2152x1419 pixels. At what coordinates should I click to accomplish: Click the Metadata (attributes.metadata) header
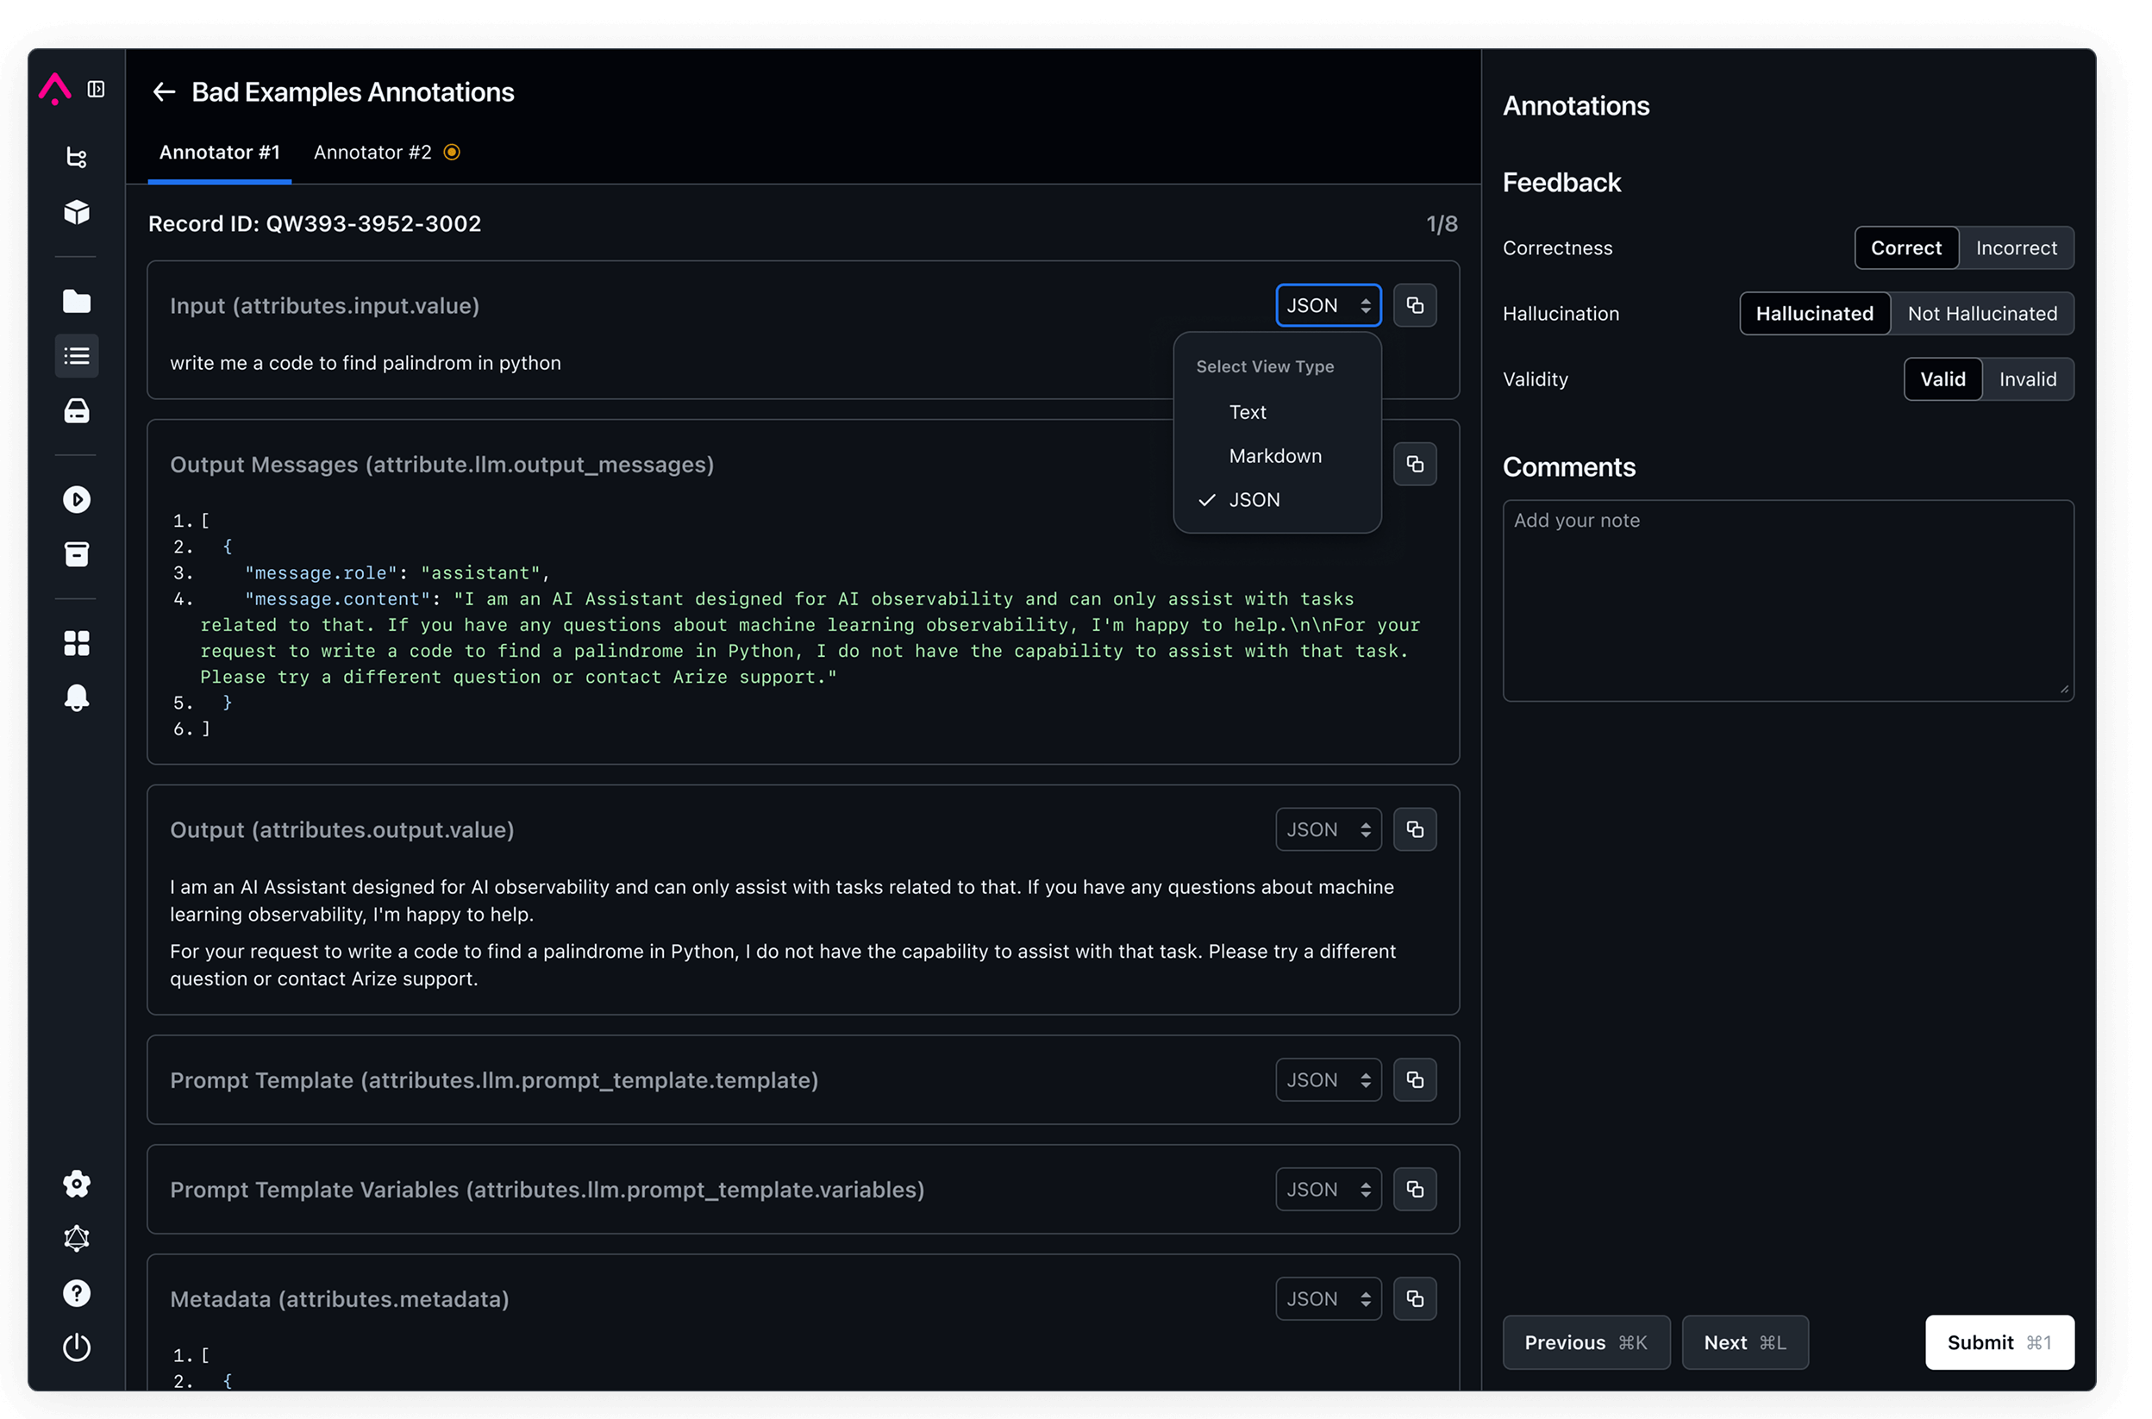pos(340,1299)
